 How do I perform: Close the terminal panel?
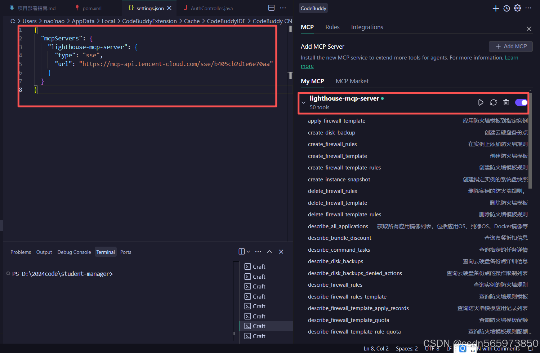(x=281, y=252)
